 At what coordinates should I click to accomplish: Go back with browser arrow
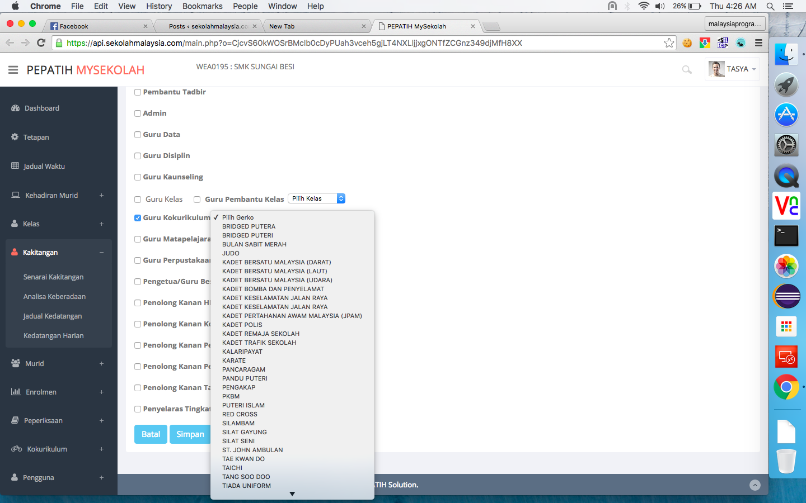point(10,43)
